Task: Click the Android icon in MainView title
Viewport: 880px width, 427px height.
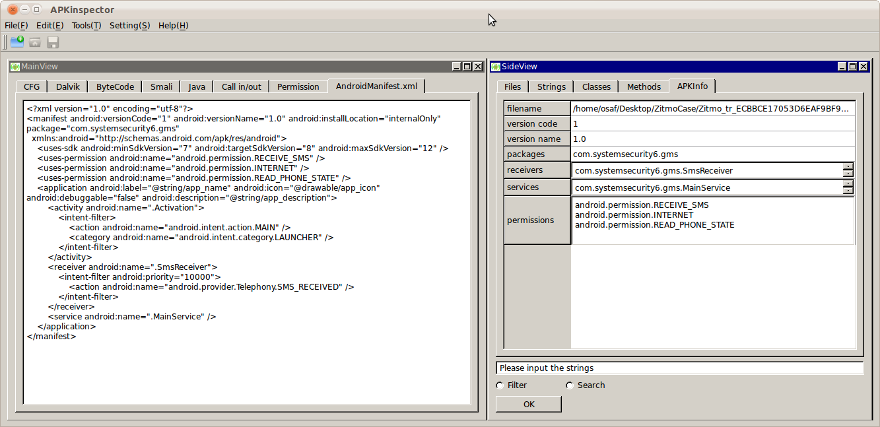Action: click(x=15, y=67)
